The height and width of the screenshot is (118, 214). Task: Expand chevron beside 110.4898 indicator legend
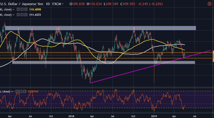[13, 9]
